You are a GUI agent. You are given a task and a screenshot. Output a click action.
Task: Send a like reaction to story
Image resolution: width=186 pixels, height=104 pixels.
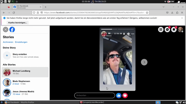tap(119, 96)
